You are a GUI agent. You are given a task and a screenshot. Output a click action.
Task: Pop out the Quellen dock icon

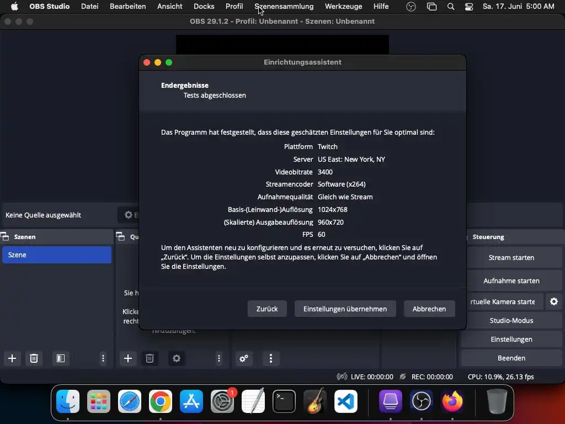120,237
